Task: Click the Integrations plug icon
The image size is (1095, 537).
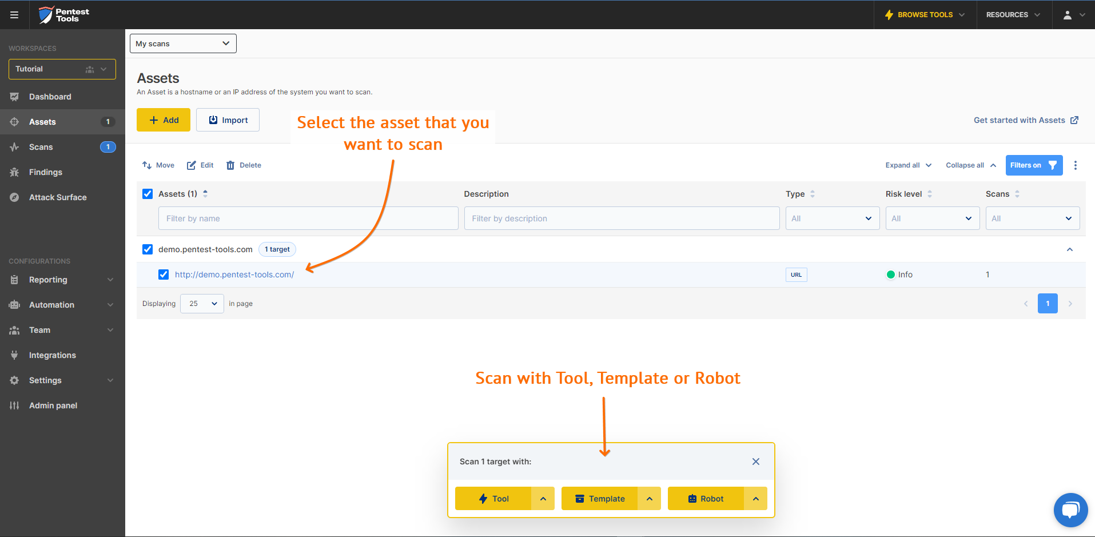Action: point(15,355)
